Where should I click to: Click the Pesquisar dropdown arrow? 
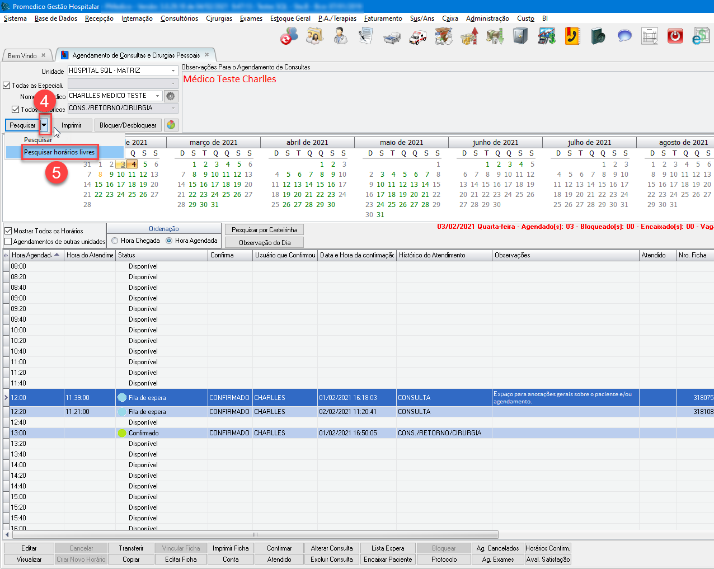click(44, 125)
